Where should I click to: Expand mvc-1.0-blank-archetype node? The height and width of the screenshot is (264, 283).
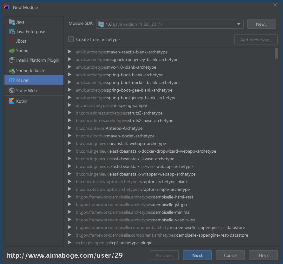70,67
